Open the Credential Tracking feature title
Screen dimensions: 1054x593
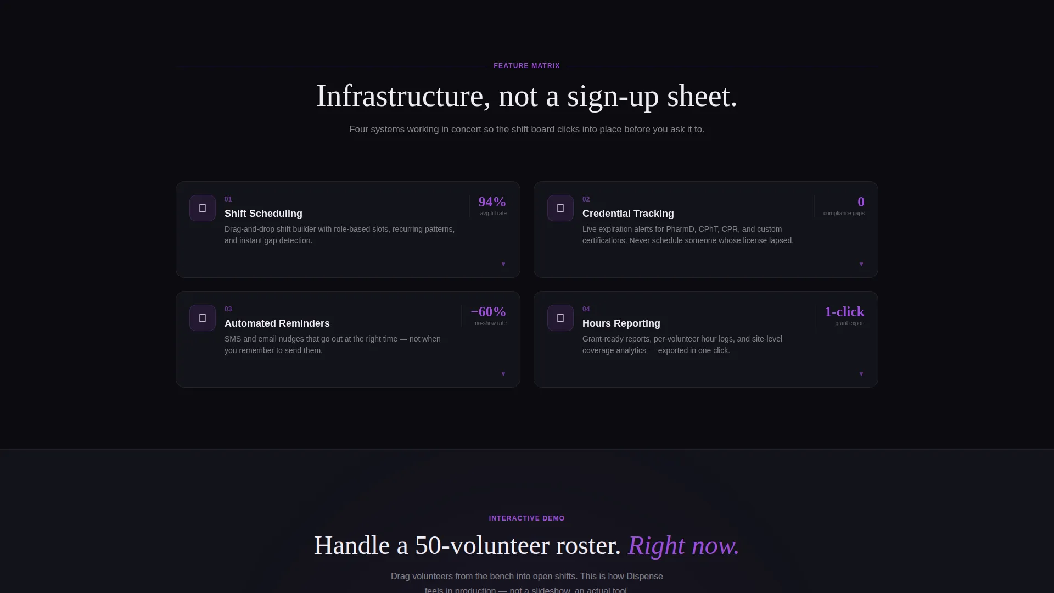coord(628,214)
